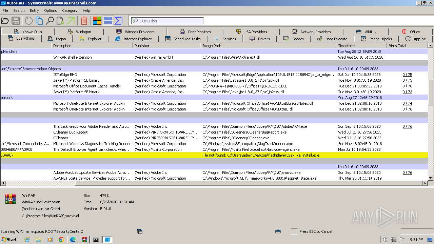The height and width of the screenshot is (244, 434).
Task: Switch to the Network Providers tab
Action: [x=311, y=32]
